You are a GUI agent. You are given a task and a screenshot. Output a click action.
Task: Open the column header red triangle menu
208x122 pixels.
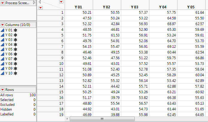pos(61,2)
